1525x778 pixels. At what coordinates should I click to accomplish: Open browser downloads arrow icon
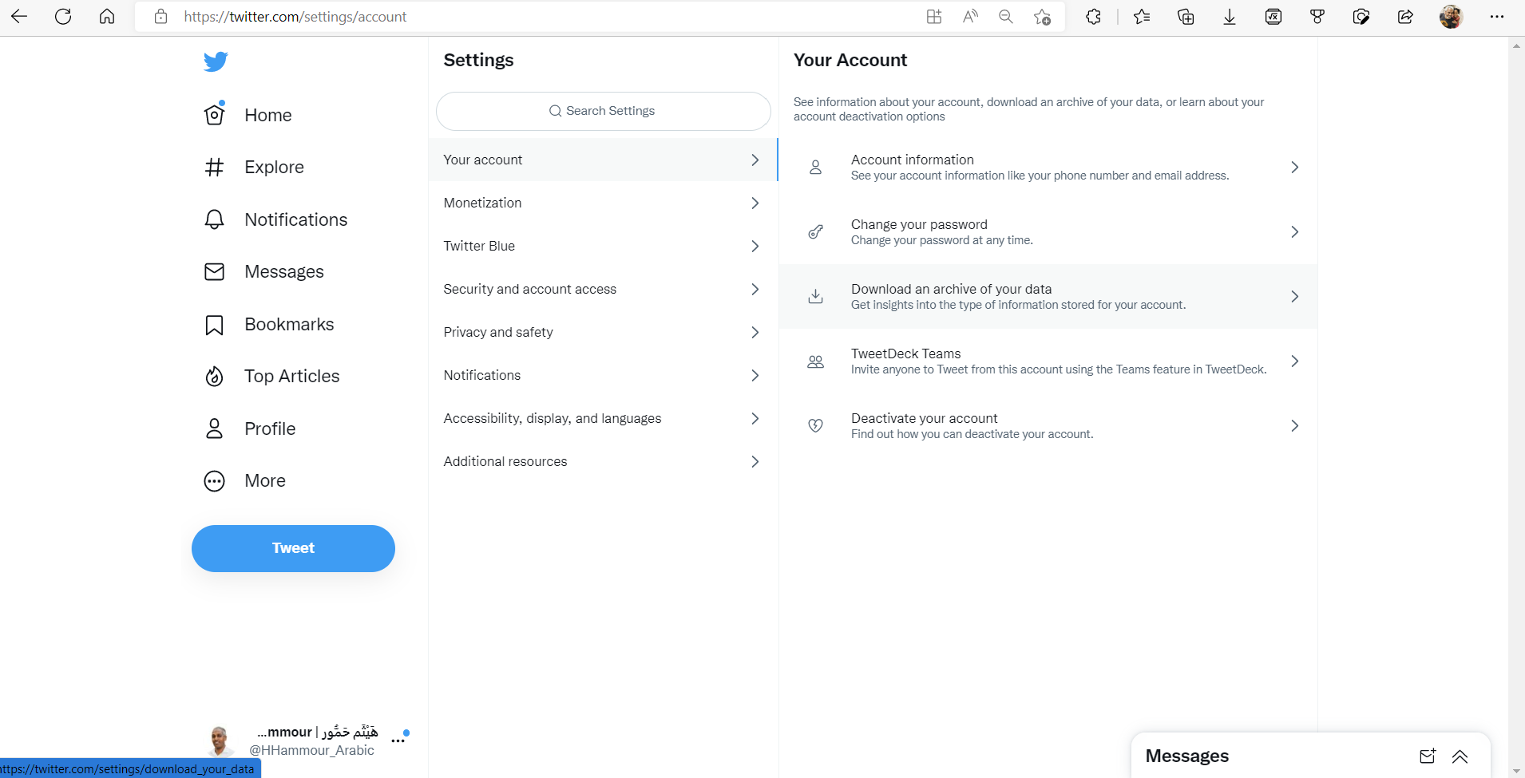pos(1230,17)
